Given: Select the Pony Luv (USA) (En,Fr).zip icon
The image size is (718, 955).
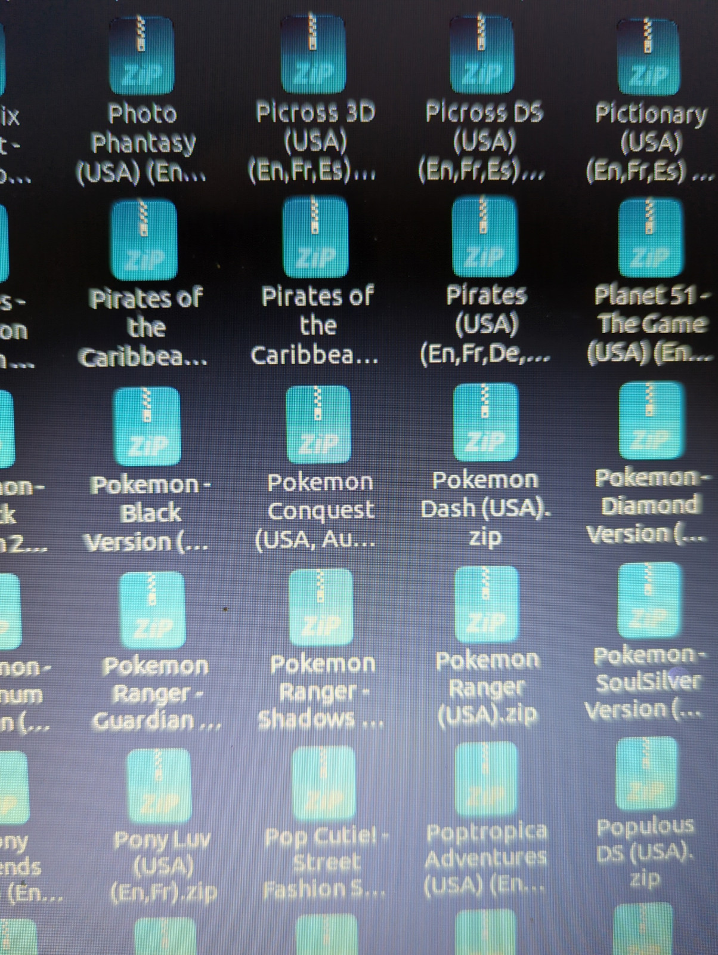Looking at the screenshot, I should click(159, 786).
